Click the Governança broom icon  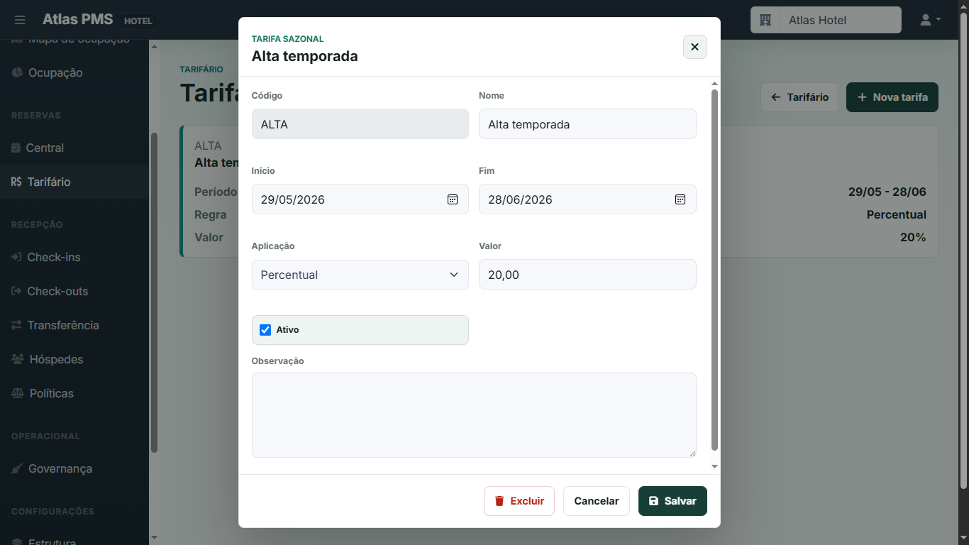17,468
